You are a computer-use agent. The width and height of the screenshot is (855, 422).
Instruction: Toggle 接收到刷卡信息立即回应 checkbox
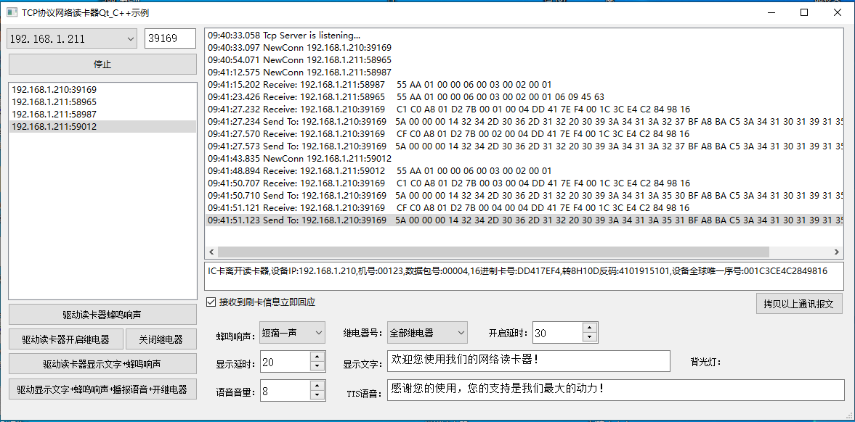pos(212,302)
